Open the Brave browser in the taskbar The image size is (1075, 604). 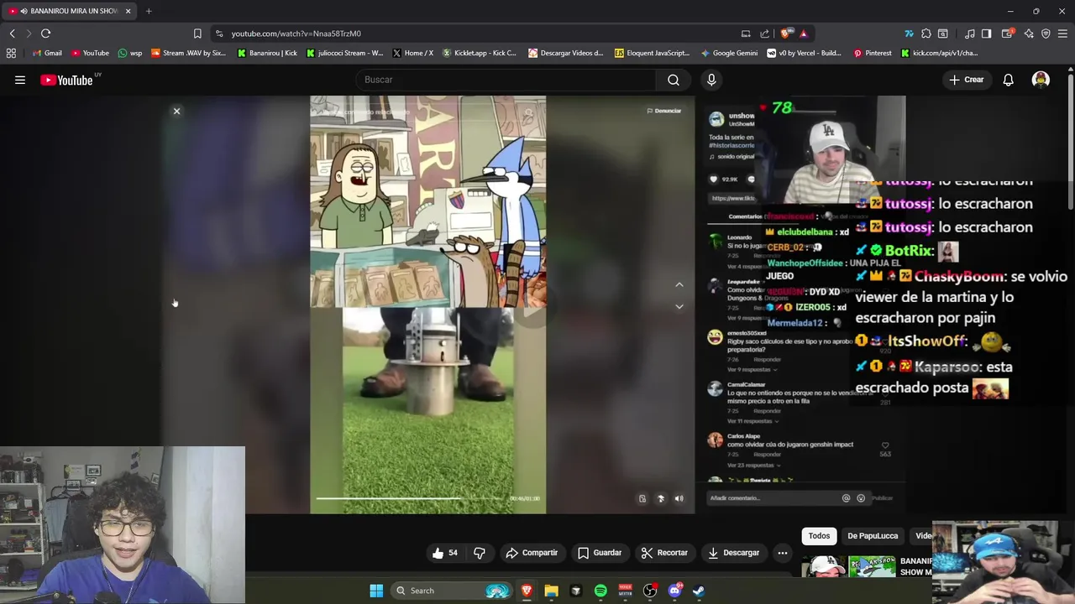[527, 591]
